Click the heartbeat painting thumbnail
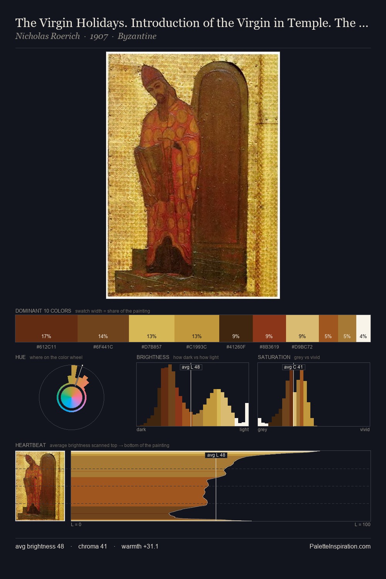 pos(40,486)
